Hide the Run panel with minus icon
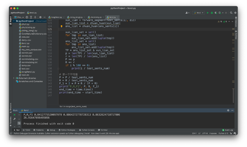Viewport: 247px width, 147px height. click(x=232, y=110)
